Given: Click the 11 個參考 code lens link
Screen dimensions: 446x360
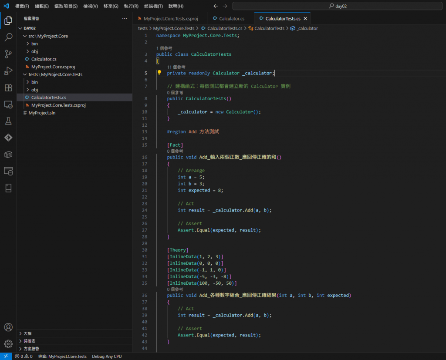Looking at the screenshot, I should (176, 67).
